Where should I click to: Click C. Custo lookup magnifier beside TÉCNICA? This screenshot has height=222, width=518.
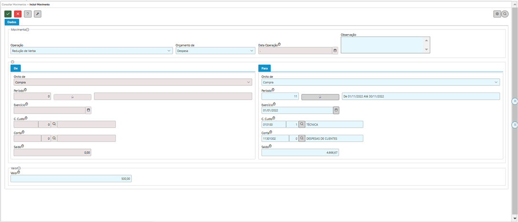(302, 124)
